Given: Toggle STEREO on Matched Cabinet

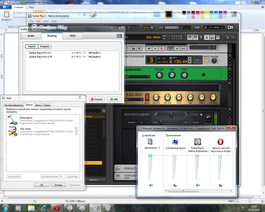Looking at the screenshot, I should pos(201,114).
